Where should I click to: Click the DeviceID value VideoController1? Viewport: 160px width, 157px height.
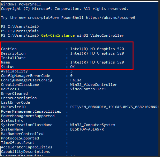[x=88, y=89]
